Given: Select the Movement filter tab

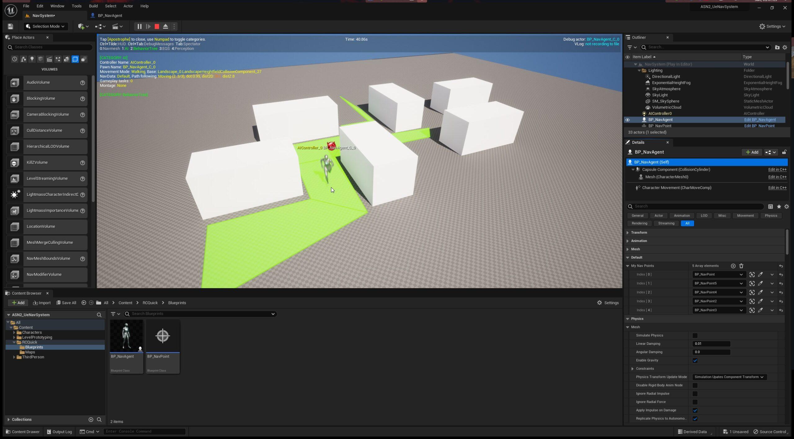Looking at the screenshot, I should click(x=745, y=216).
